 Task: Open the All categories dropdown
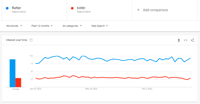pos(72,26)
